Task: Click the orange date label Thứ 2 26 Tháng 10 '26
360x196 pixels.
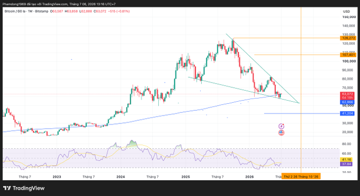Action: click(x=301, y=176)
